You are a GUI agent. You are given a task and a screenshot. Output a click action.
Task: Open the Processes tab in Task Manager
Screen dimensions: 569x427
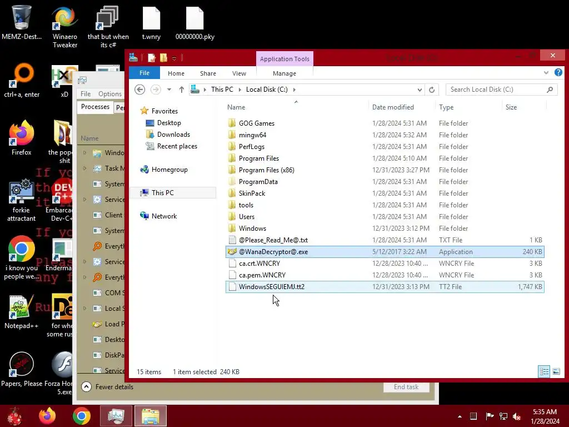click(x=95, y=107)
